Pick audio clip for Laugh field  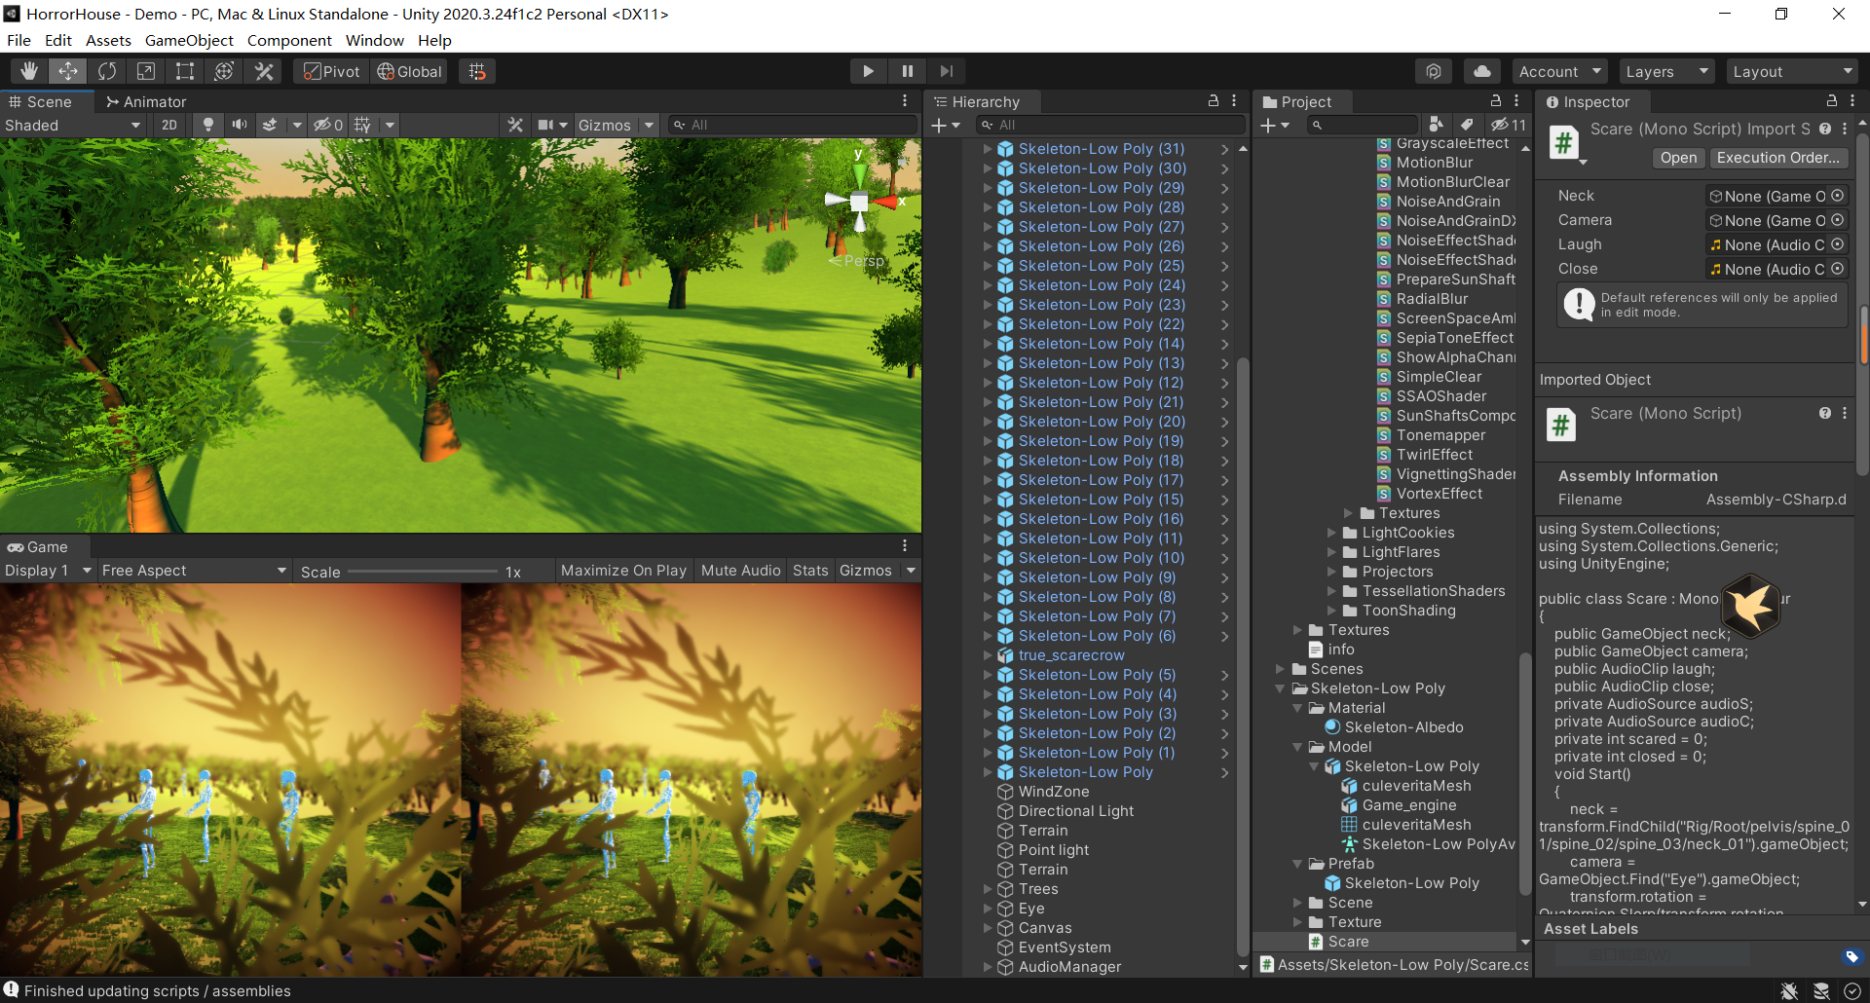tap(1837, 244)
